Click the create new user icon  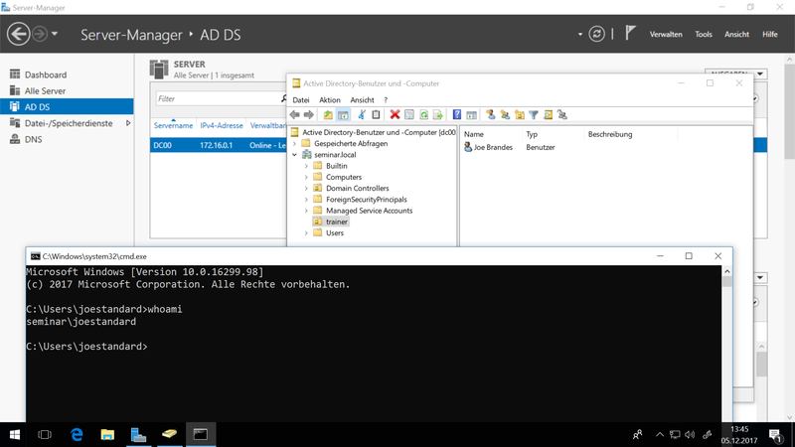tap(490, 115)
